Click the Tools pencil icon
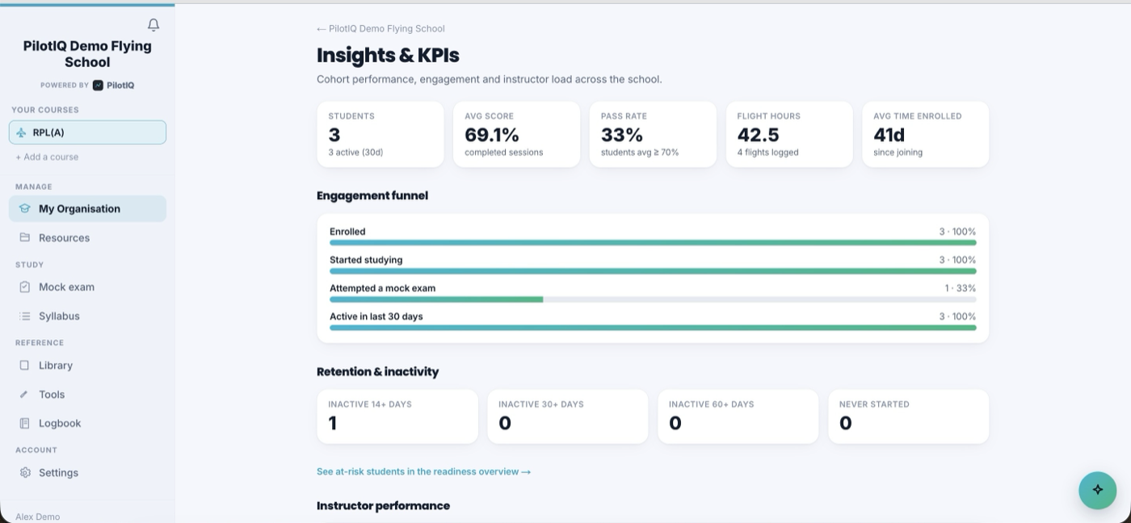1131x523 pixels. (24, 394)
